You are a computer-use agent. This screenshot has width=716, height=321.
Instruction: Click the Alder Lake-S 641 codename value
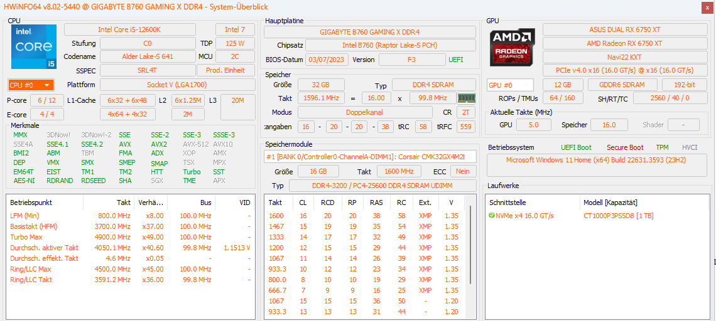coord(148,56)
